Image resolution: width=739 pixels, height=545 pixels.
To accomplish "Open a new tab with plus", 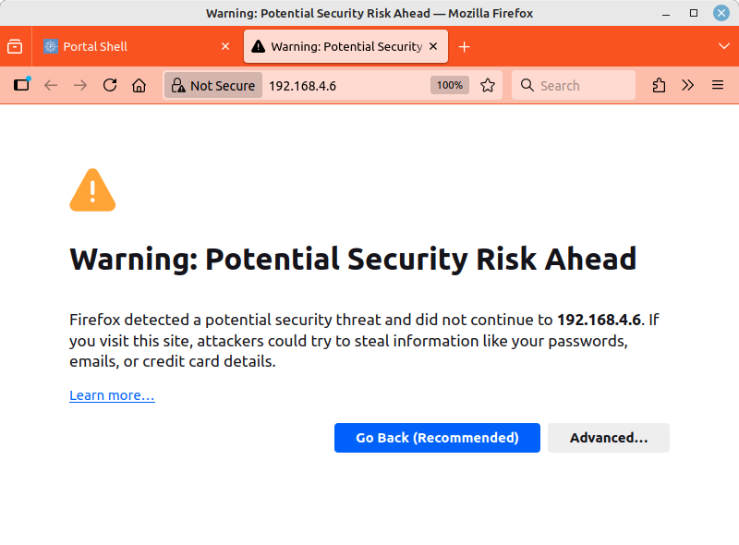I will [465, 46].
